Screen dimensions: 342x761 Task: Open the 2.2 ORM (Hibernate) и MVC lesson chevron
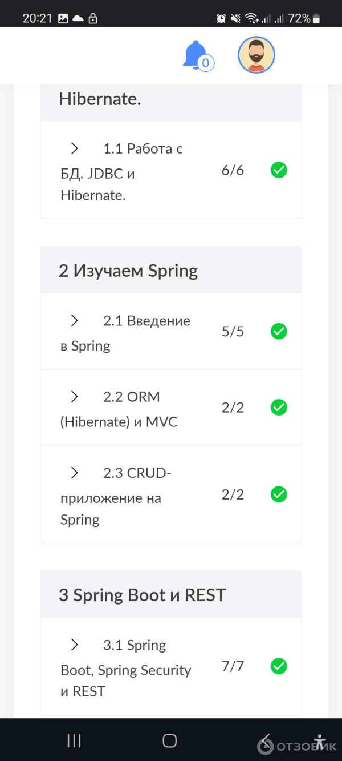coord(74,396)
